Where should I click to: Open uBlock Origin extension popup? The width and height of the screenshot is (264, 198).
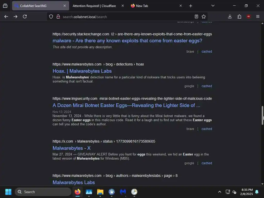[249, 16]
